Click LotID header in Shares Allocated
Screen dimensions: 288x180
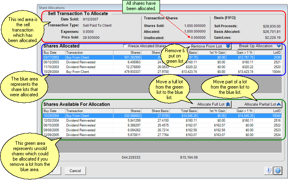click(268, 53)
